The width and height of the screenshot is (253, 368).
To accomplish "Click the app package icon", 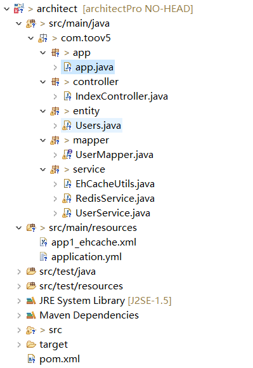I will [x=55, y=53].
